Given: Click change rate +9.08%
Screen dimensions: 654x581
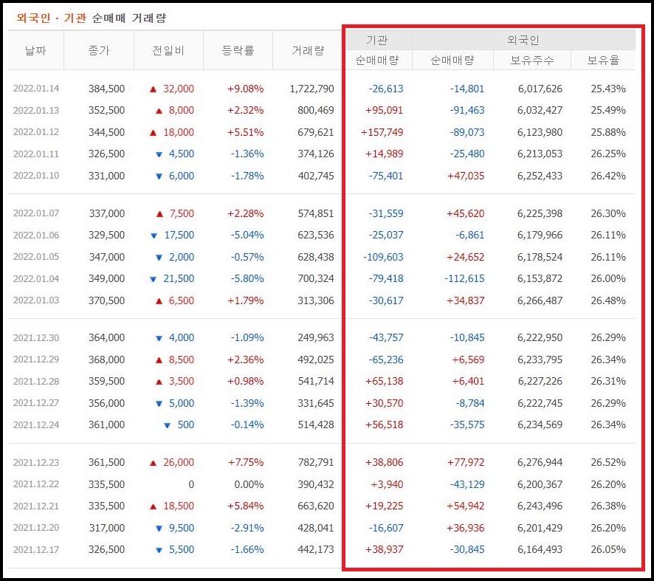Looking at the screenshot, I should point(245,89).
